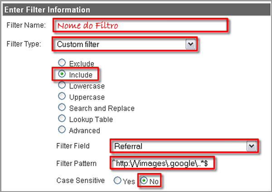Select the Exclude radio button

(62, 63)
